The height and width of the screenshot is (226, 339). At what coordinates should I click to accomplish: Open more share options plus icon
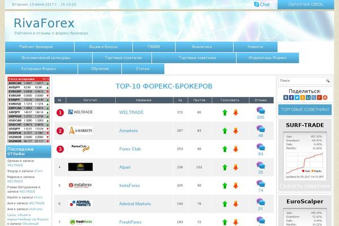point(325,98)
